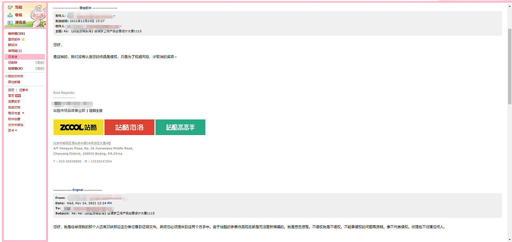Click the date Wed, Nov 24, 2021 12:24 PM
Image resolution: width=512 pixels, height=242 pixels.
point(89,203)
